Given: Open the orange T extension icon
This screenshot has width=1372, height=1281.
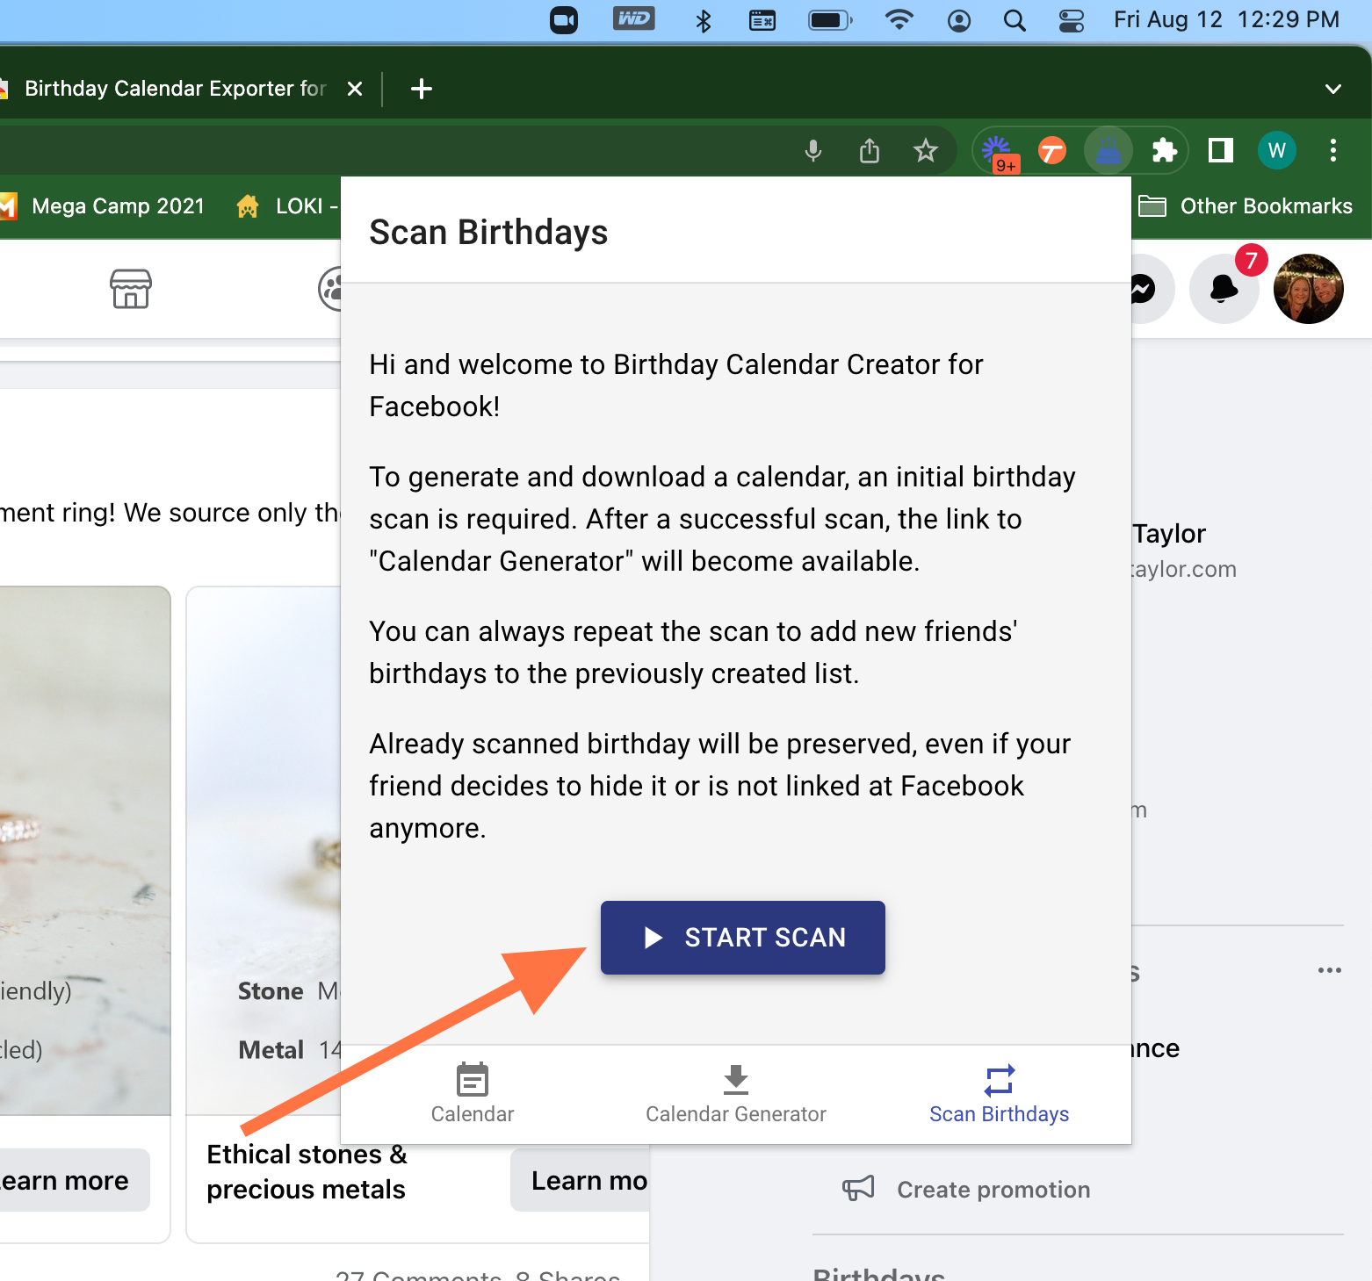Looking at the screenshot, I should (1051, 151).
